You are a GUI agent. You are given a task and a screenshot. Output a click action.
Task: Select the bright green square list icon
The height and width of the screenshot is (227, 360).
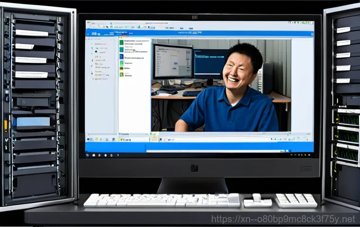pyautogui.click(x=121, y=43)
